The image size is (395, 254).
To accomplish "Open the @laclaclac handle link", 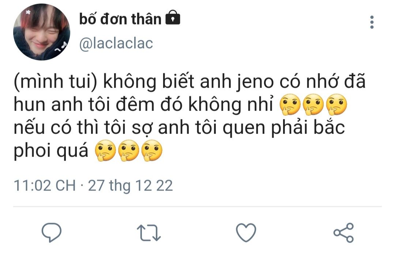I will coord(116,43).
